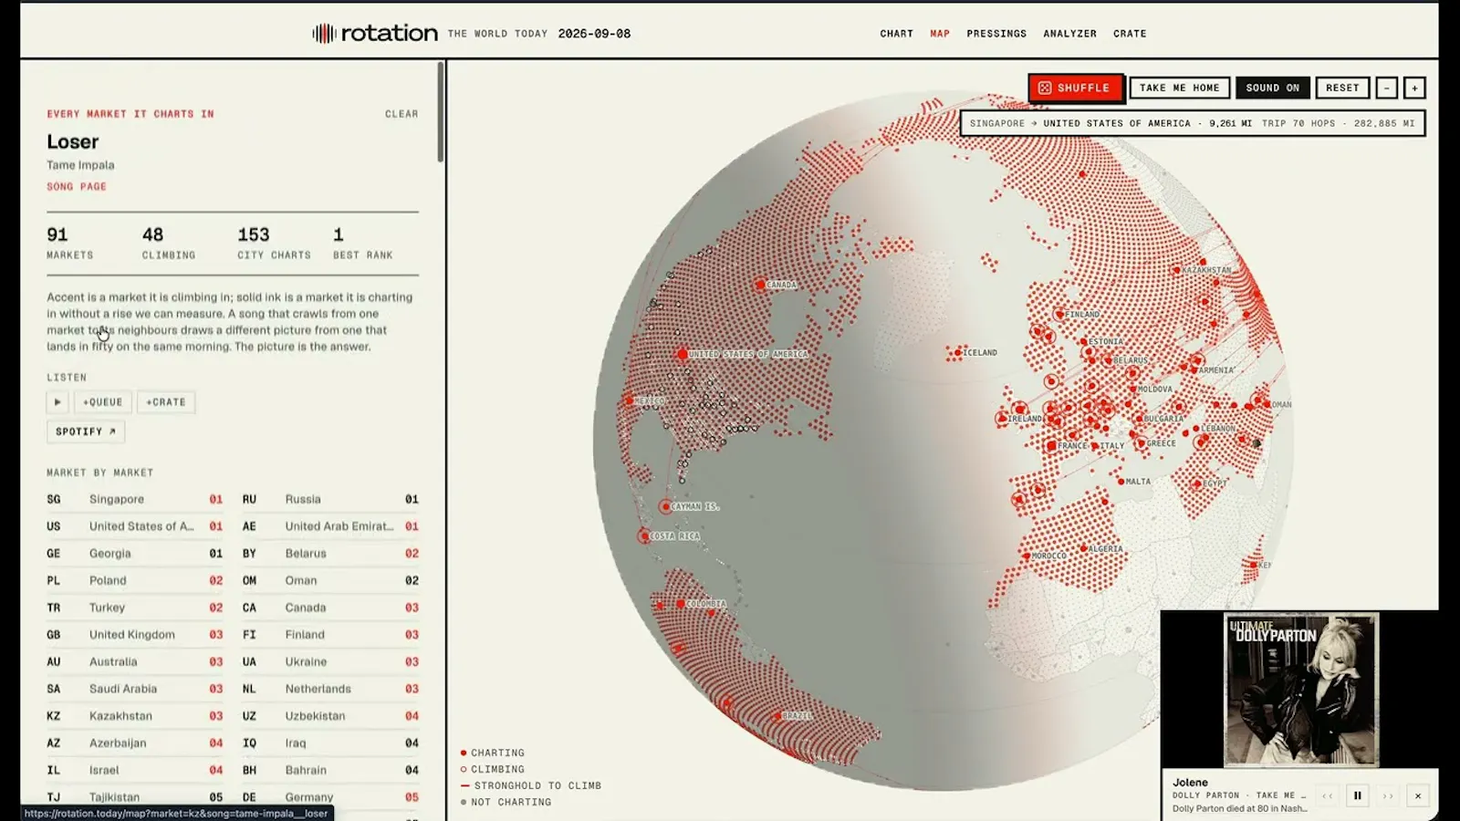Click the Estonia marker on the globe
The width and height of the screenshot is (1460, 821).
1083,341
